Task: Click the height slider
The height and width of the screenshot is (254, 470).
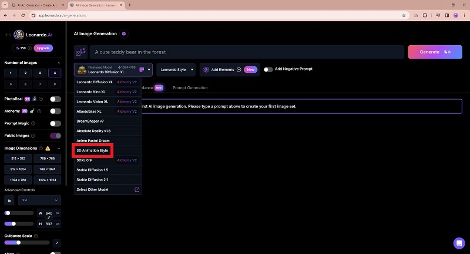Action: tap(19, 223)
